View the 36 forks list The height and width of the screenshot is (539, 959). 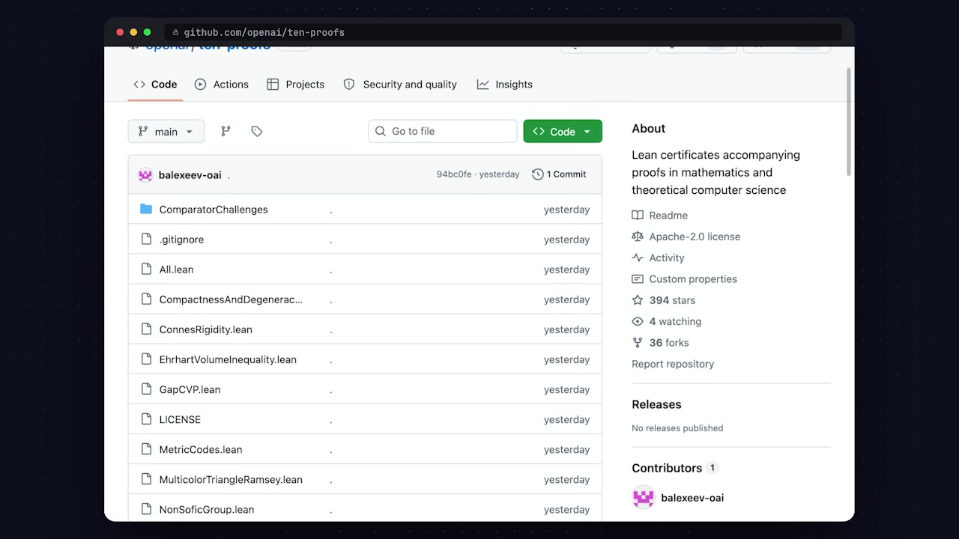(669, 343)
